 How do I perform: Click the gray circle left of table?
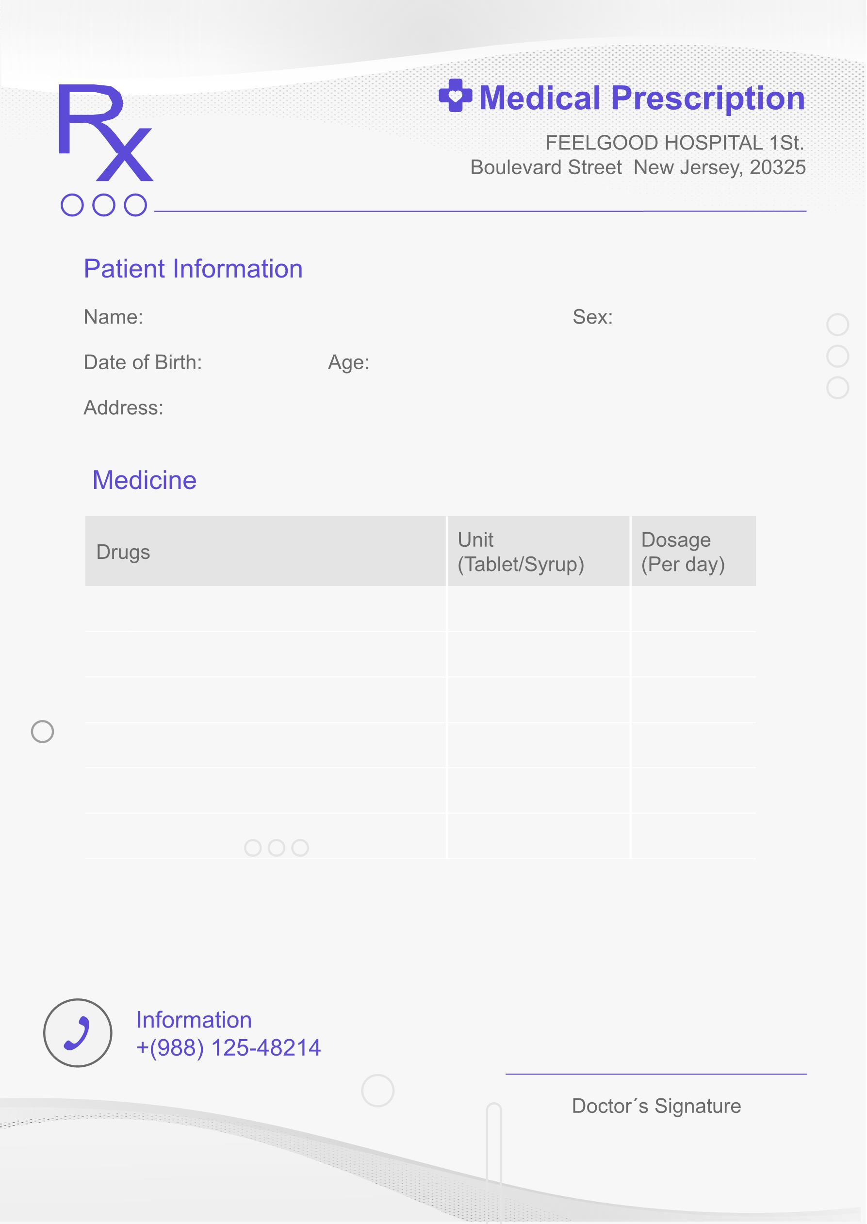pyautogui.click(x=43, y=731)
